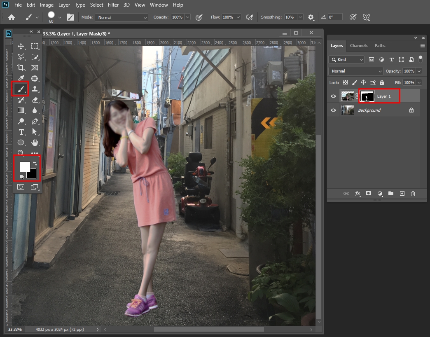
Task: Choose the Eraser tool
Action: [35, 100]
